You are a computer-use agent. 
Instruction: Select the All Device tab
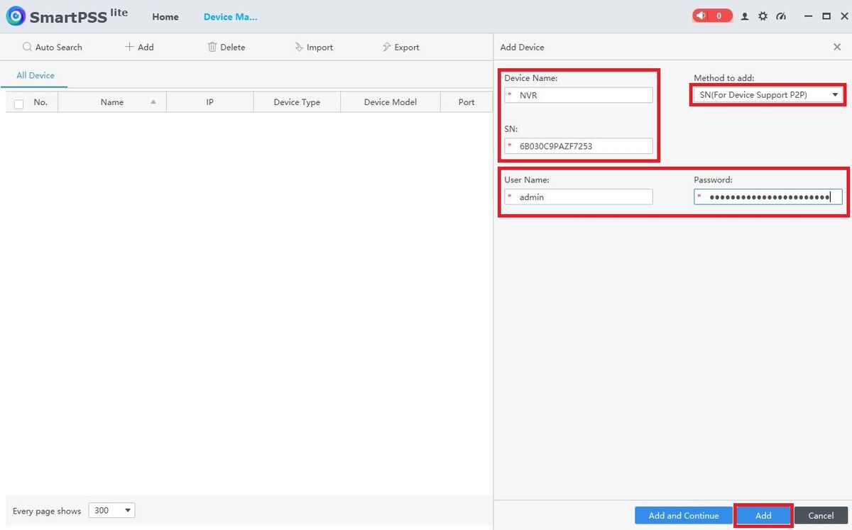[35, 75]
